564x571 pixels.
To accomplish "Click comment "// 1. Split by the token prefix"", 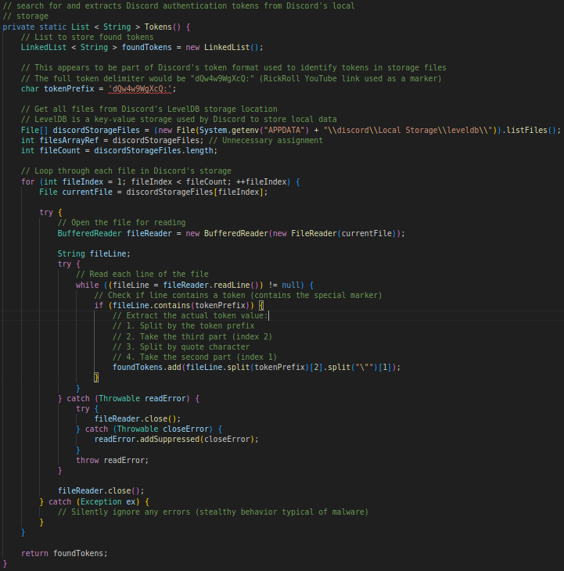I will [x=184, y=326].
